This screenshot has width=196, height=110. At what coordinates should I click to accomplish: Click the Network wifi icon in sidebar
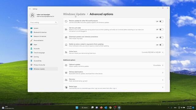tap(31, 36)
